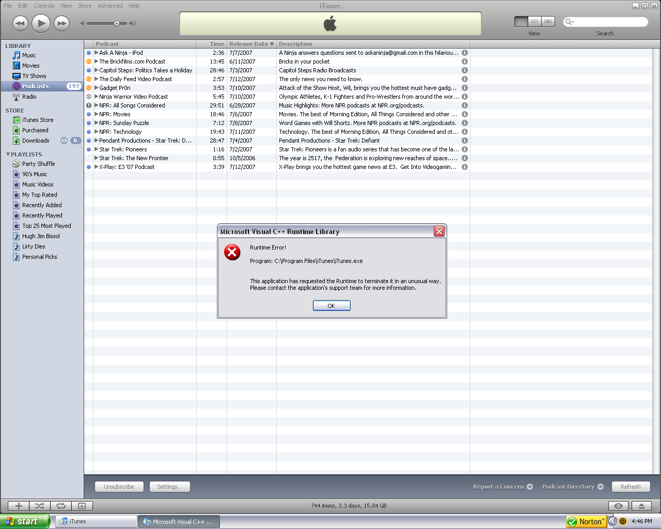The width and height of the screenshot is (661, 529).
Task: Show the album artwork pane
Action: coord(83,506)
